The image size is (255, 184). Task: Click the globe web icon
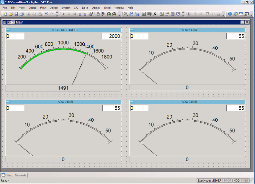click(230, 14)
